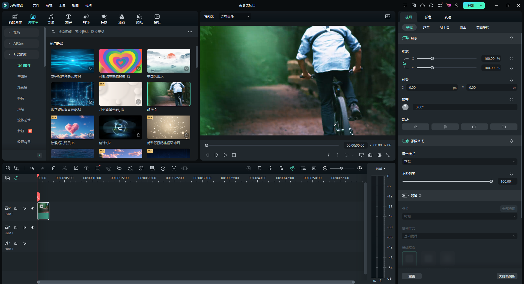Open the shopping cart icon in title bar

[449, 5]
